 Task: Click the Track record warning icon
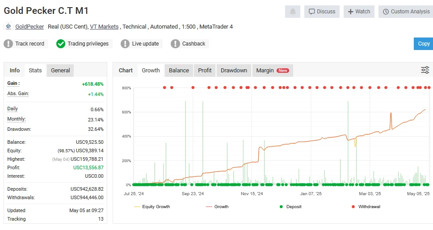(x=8, y=44)
